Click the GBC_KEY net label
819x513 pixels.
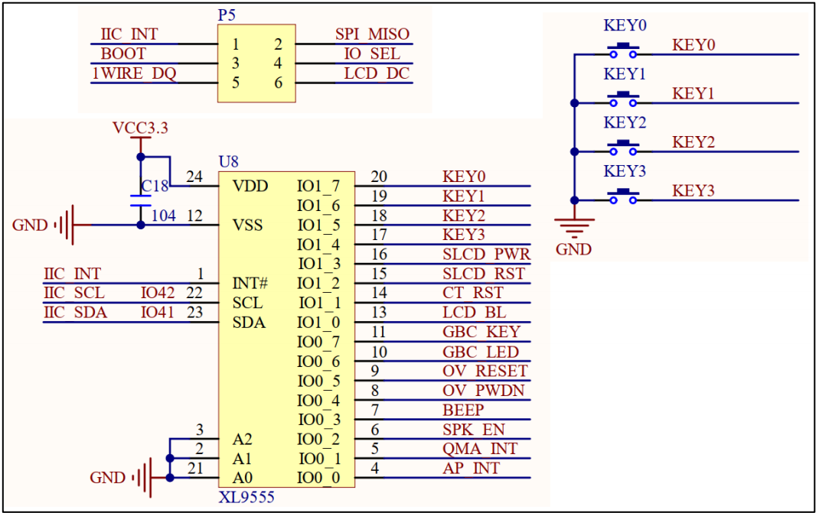coord(481,332)
